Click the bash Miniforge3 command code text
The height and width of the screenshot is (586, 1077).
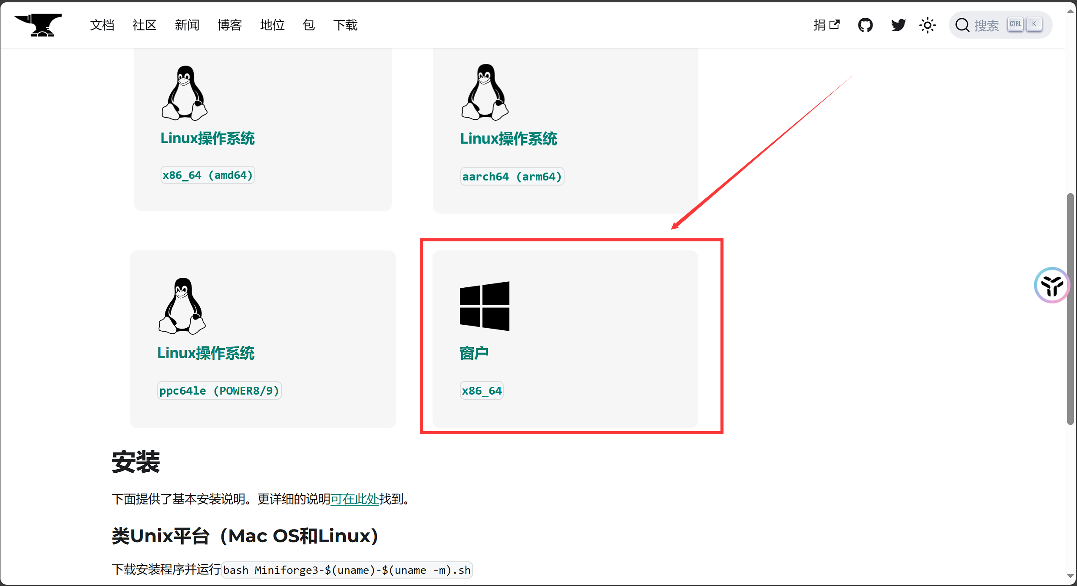(347, 570)
